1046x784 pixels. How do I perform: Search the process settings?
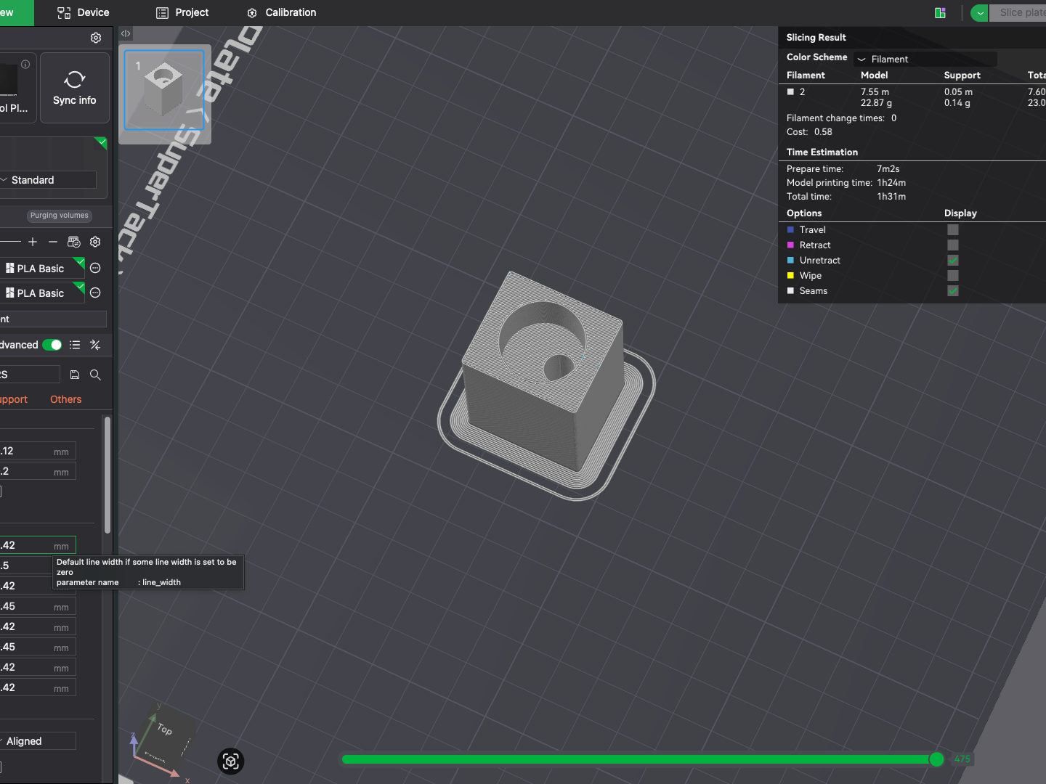(95, 375)
